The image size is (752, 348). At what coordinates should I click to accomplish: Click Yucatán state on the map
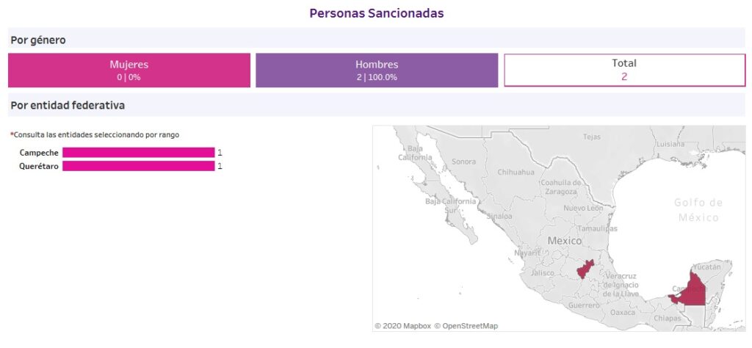707,267
